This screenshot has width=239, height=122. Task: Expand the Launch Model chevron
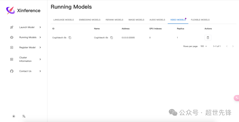[40, 27]
